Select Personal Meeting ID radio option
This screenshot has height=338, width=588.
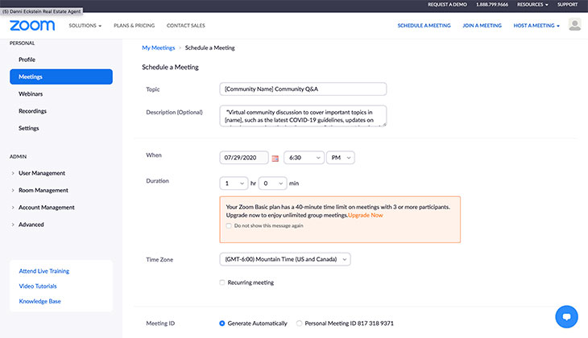click(x=300, y=324)
